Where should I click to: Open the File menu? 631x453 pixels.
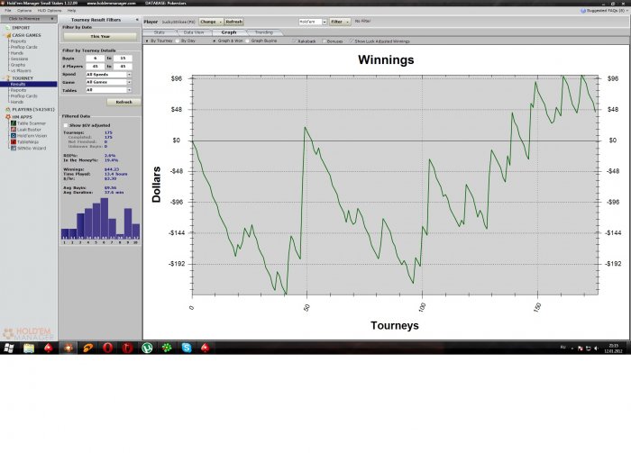click(7, 11)
